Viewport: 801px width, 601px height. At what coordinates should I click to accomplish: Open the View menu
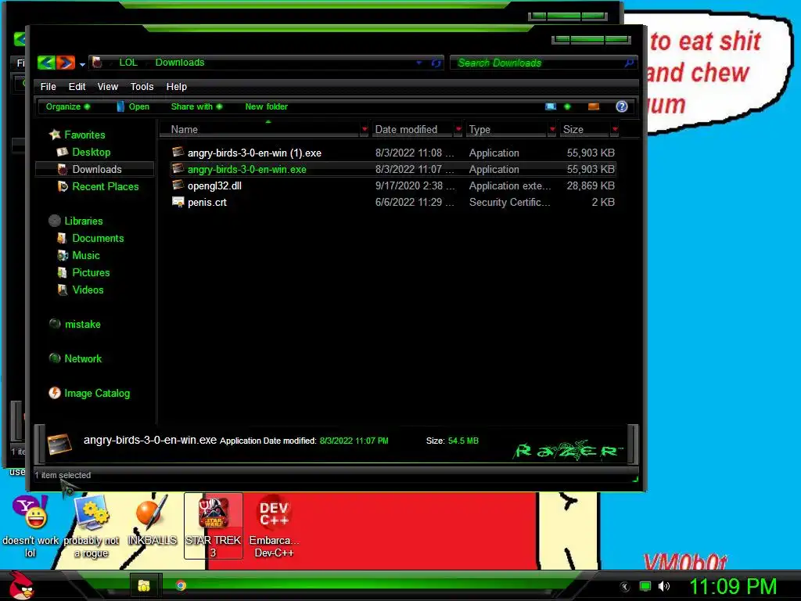pyautogui.click(x=108, y=86)
